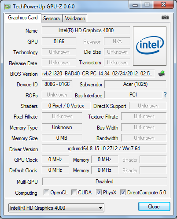This screenshot has height=219, width=177.
Task: Open the Validation tab
Action: point(75,19)
